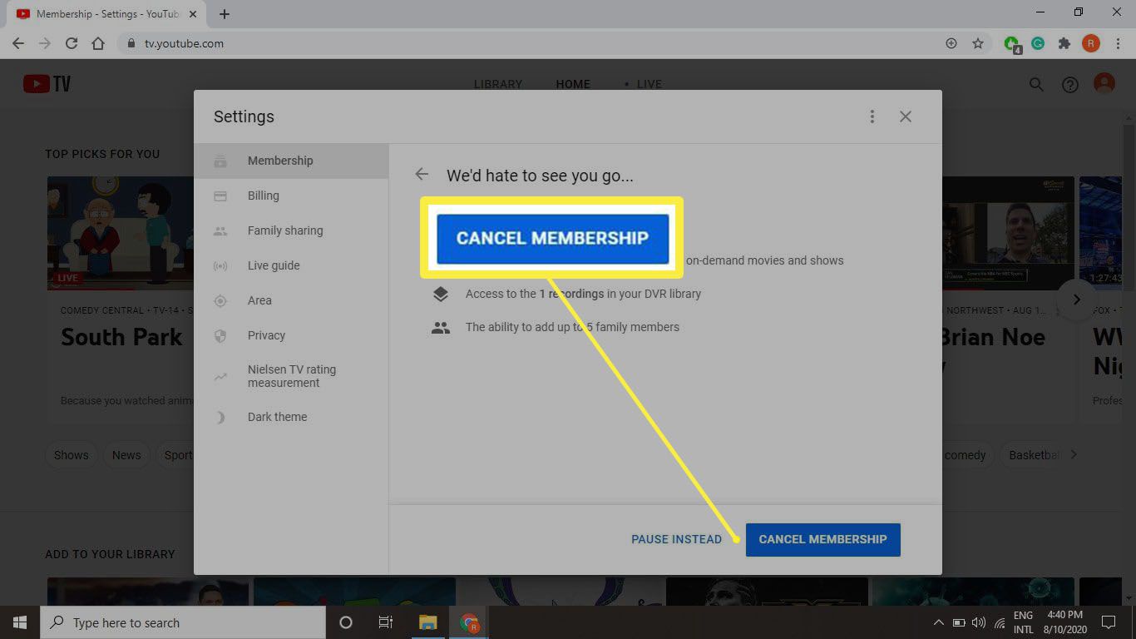Click the volume speaker tray icon
The height and width of the screenshot is (639, 1136).
979,622
